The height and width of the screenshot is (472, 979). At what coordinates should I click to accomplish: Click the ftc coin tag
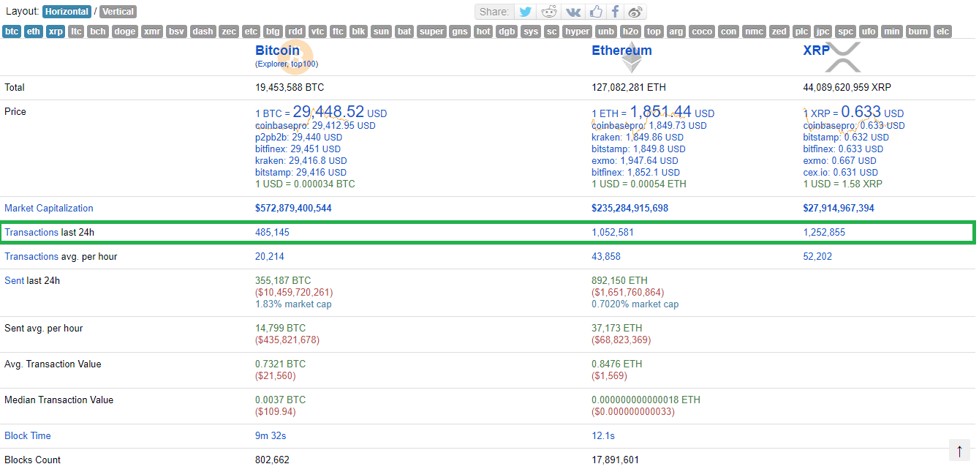pyautogui.click(x=338, y=31)
